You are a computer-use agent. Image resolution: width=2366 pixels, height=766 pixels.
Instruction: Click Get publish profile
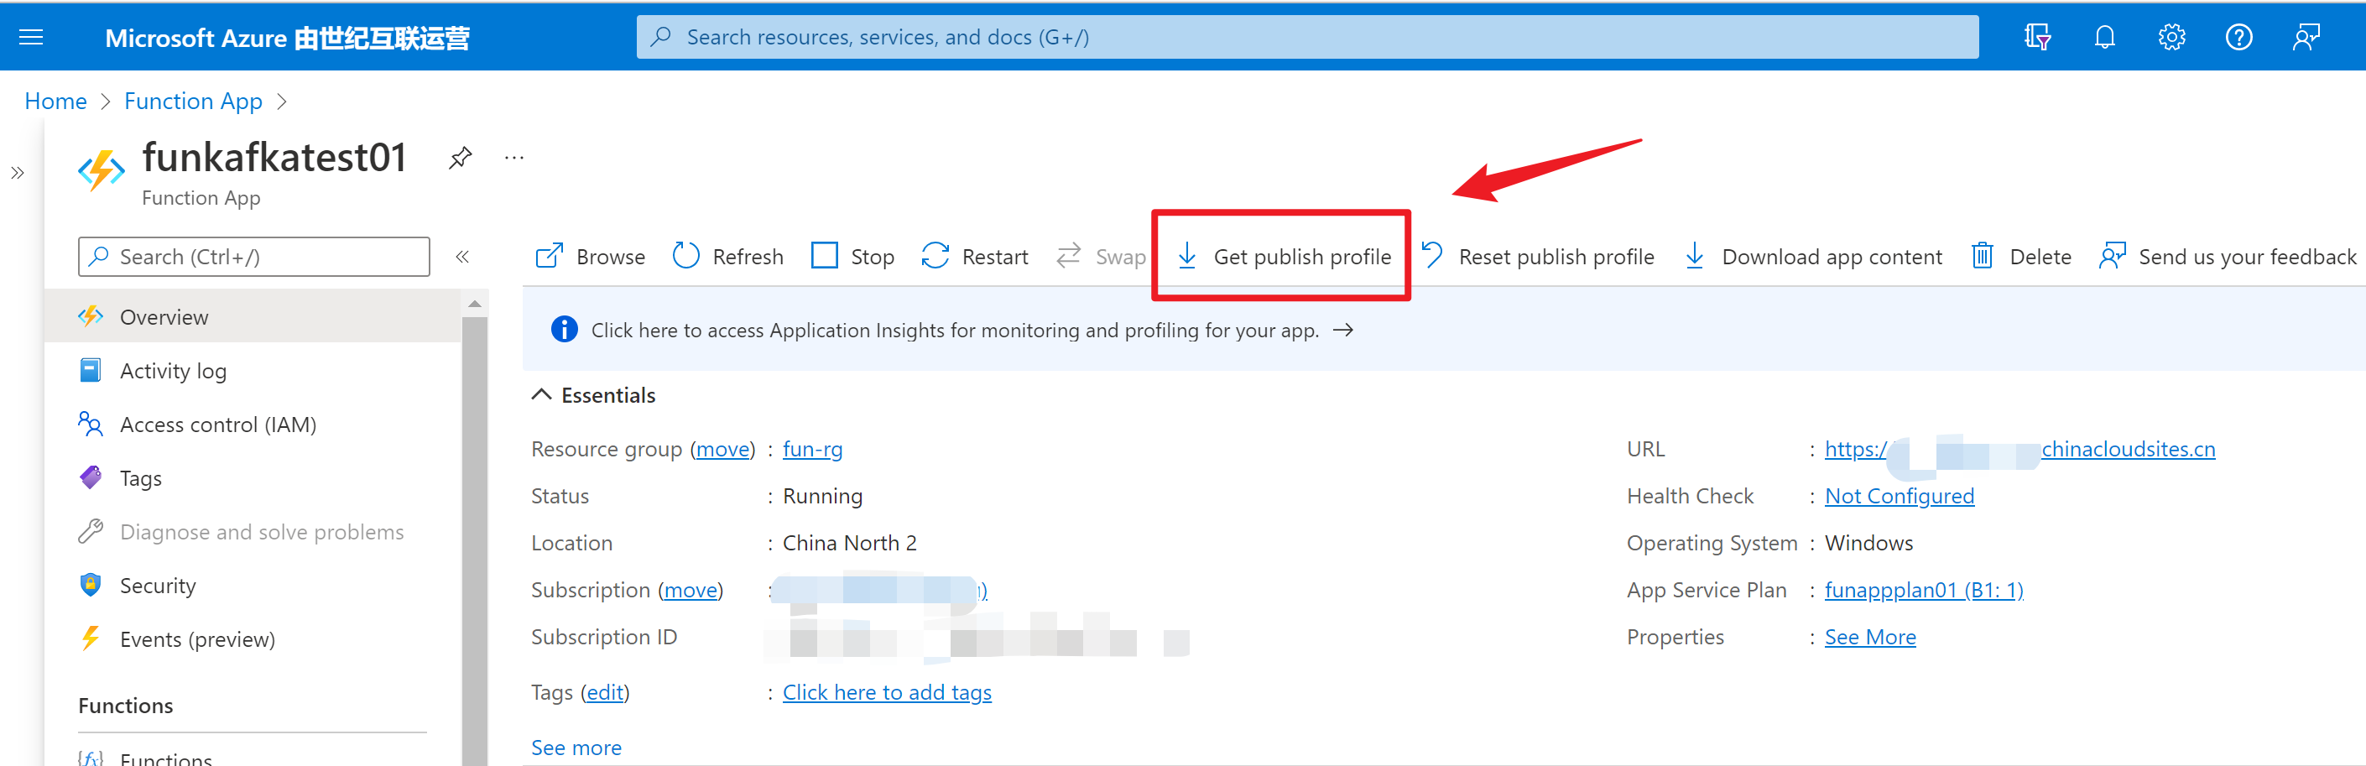pos(1283,256)
